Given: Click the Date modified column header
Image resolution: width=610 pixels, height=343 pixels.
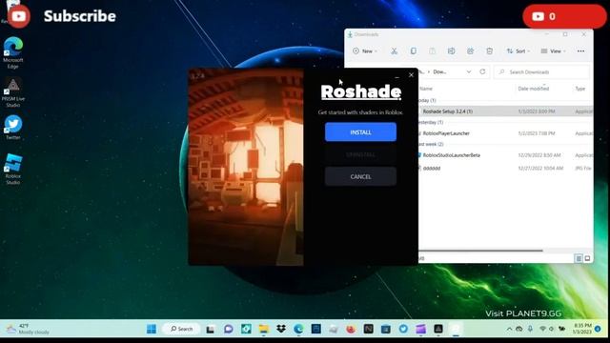Looking at the screenshot, I should (534, 89).
